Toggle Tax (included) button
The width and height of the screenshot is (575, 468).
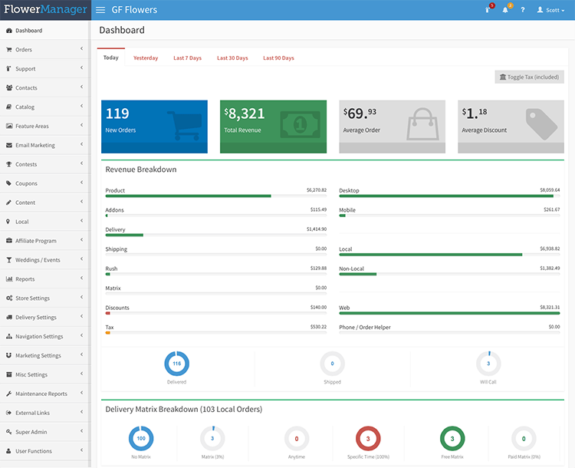pyautogui.click(x=529, y=77)
